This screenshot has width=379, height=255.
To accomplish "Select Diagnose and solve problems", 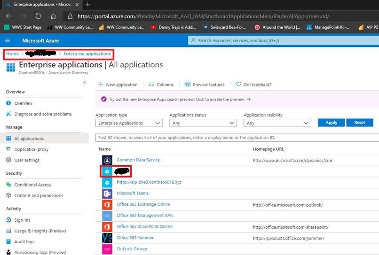I will click(x=43, y=114).
